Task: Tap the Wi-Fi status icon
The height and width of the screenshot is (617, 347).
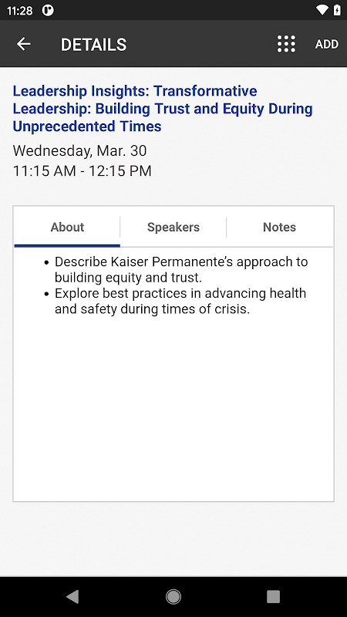Action: point(322,10)
